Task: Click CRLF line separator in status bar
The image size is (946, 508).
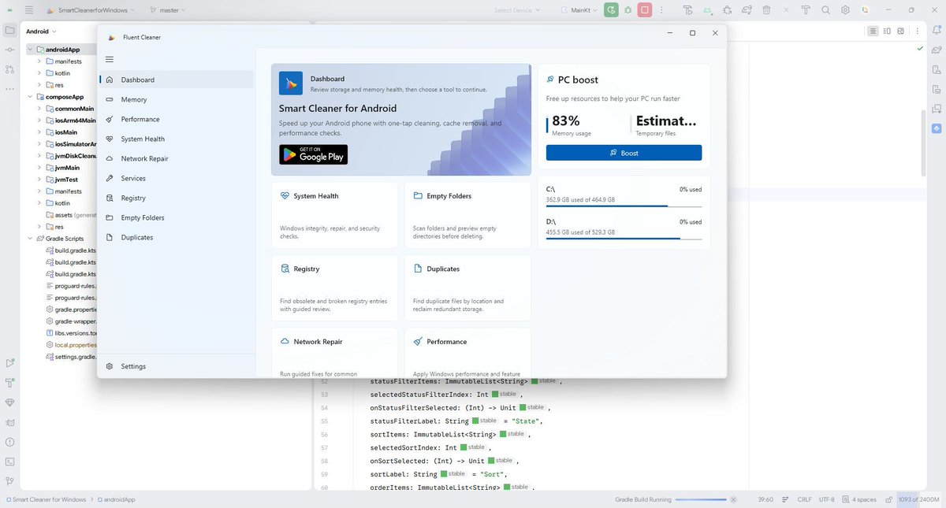Action: (804, 499)
